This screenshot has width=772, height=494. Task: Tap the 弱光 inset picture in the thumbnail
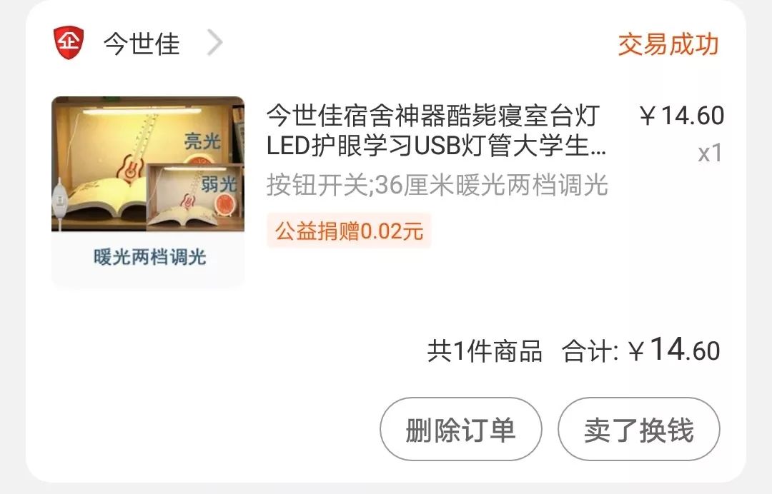[195, 196]
